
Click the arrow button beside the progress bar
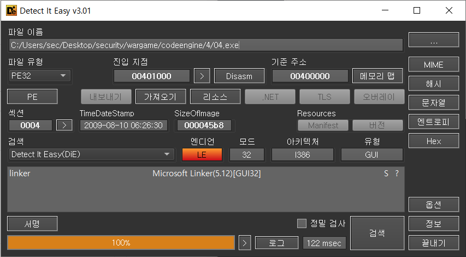[x=245, y=243]
